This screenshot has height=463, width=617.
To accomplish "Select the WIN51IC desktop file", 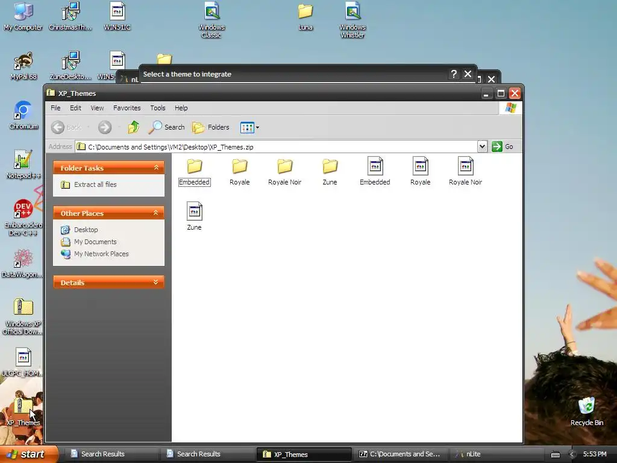I will tap(117, 16).
